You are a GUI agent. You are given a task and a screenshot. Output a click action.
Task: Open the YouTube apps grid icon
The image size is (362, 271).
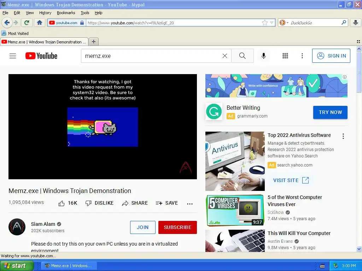tap(285, 56)
